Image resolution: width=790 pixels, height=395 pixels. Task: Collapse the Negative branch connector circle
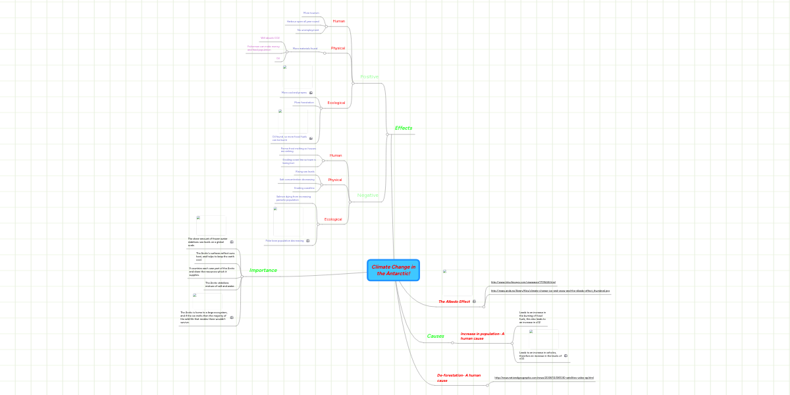pyautogui.click(x=350, y=202)
